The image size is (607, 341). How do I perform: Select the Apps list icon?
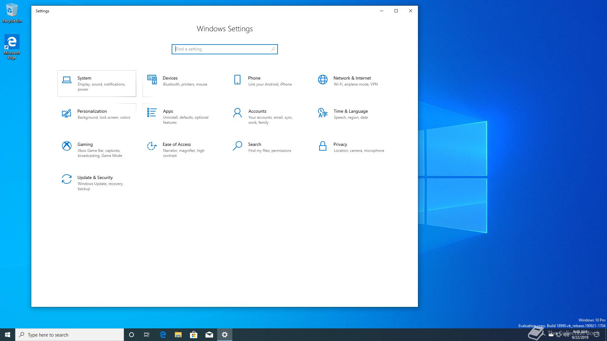[152, 113]
